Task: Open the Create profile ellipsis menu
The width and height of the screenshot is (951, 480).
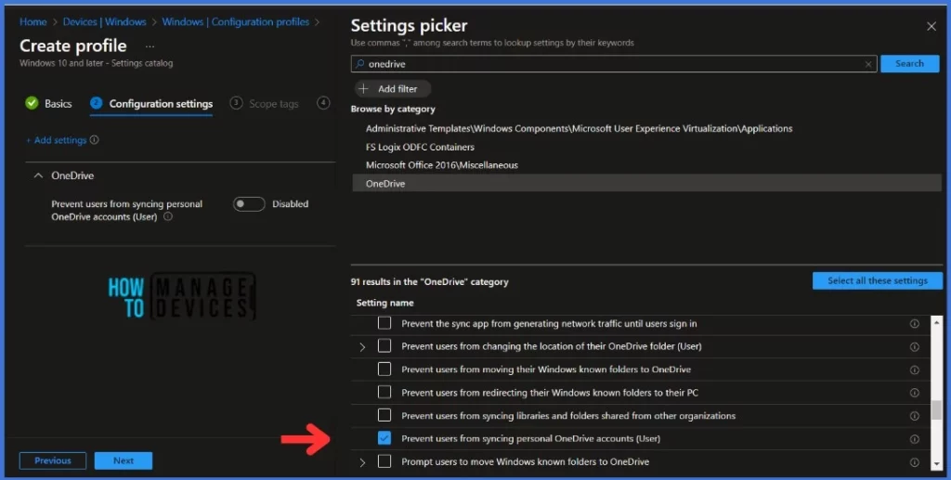Action: pos(150,46)
